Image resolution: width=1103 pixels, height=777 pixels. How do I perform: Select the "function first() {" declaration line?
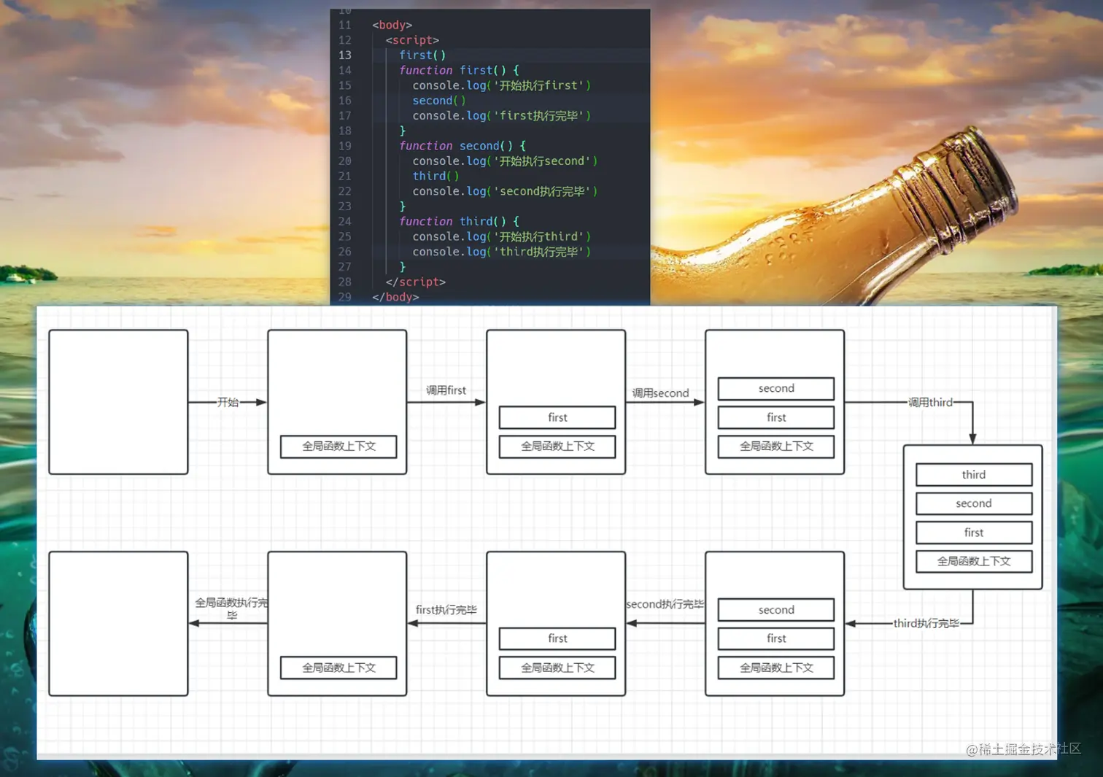(x=459, y=70)
